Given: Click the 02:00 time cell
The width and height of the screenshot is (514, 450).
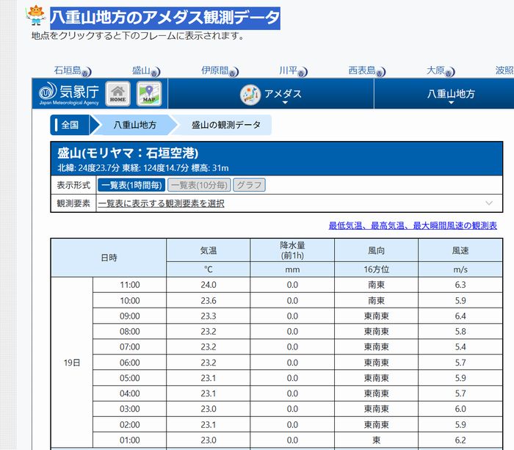Looking at the screenshot, I should [129, 424].
